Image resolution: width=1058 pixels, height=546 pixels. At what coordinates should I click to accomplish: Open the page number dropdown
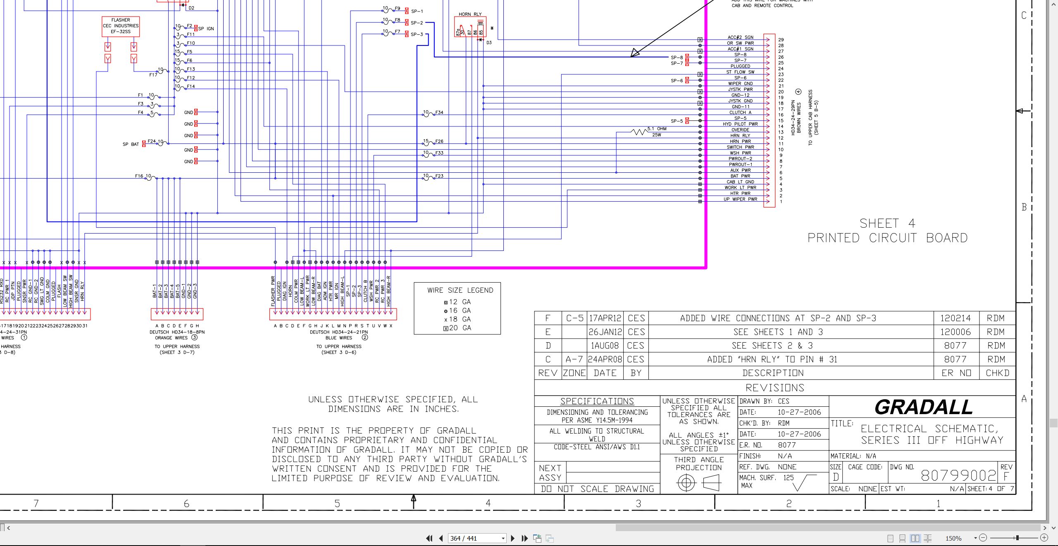[x=503, y=538]
